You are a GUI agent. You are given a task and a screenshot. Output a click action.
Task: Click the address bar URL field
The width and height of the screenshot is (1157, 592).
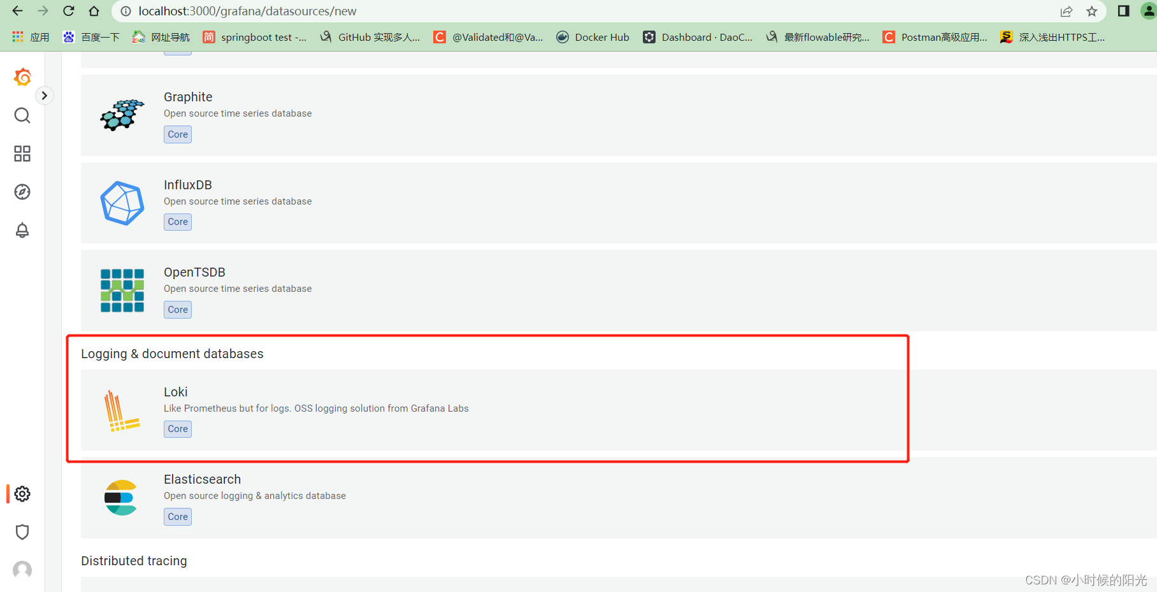[x=255, y=11]
